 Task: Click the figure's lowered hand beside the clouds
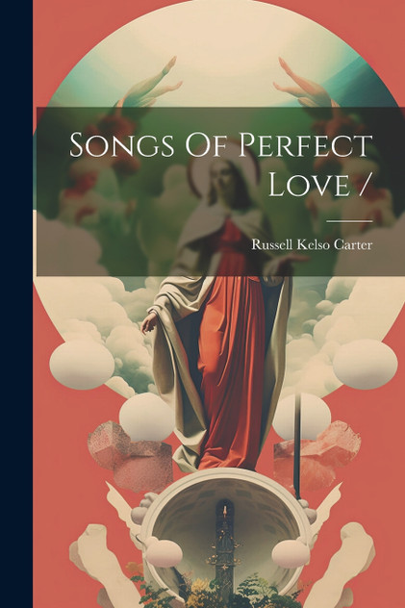coord(149,323)
